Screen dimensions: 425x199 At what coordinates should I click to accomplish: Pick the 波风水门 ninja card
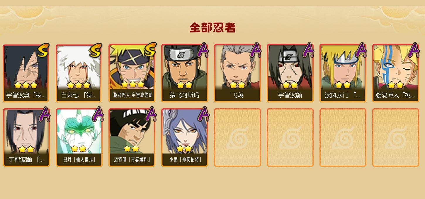point(343,73)
